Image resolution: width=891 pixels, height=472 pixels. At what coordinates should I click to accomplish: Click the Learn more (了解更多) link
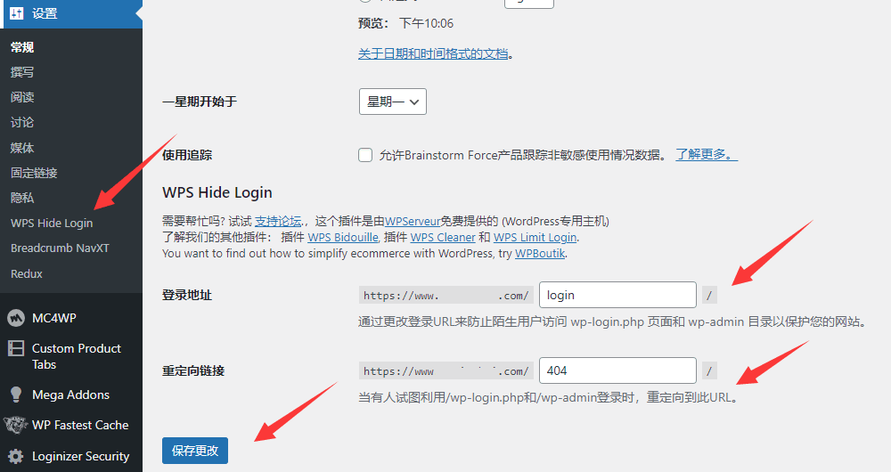(707, 154)
